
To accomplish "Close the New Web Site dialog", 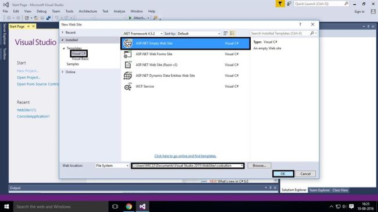I will 312,24.
